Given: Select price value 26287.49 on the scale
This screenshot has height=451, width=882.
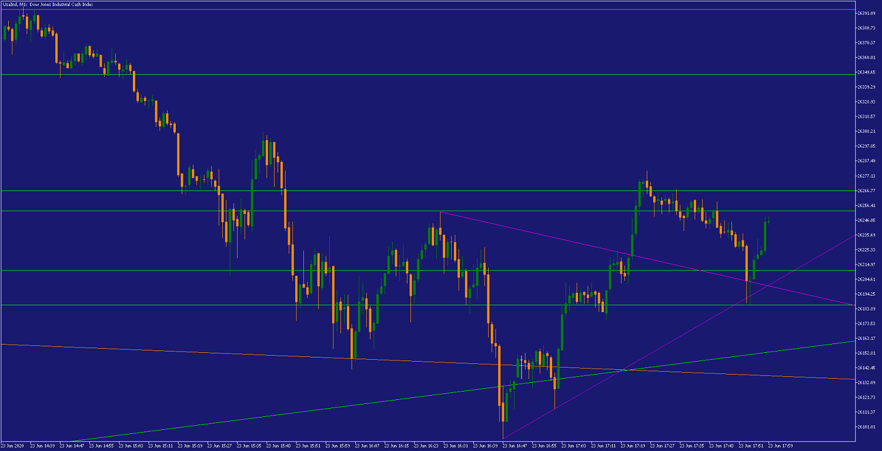Looking at the screenshot, I should pyautogui.click(x=866, y=161).
